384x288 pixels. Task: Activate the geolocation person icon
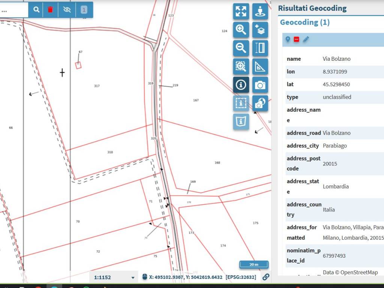260,11
